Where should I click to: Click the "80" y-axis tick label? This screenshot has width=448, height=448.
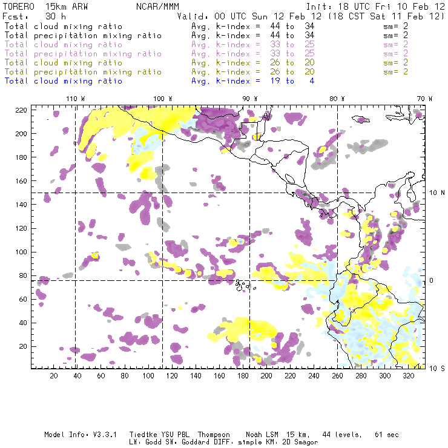[24, 275]
